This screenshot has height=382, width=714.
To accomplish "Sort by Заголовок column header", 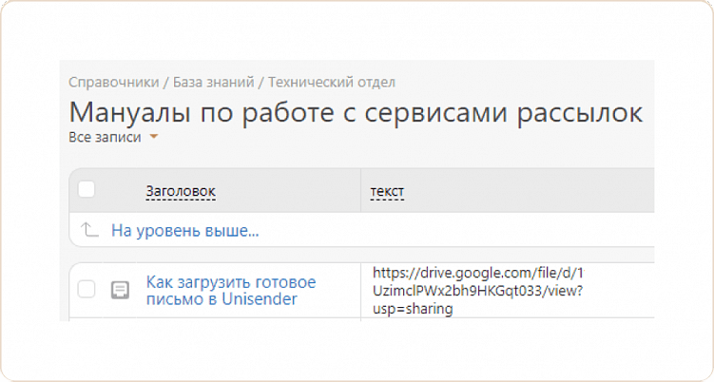I will click(x=181, y=192).
